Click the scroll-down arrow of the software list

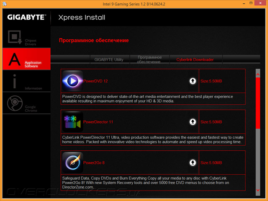258,190
